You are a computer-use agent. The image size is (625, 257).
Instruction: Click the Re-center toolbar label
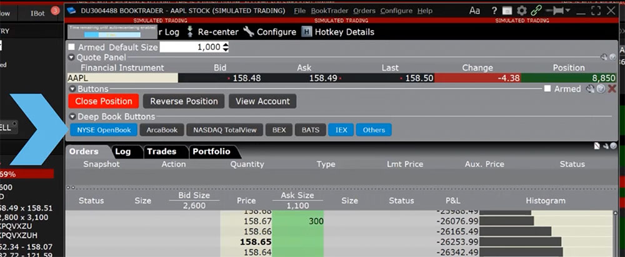tap(218, 32)
